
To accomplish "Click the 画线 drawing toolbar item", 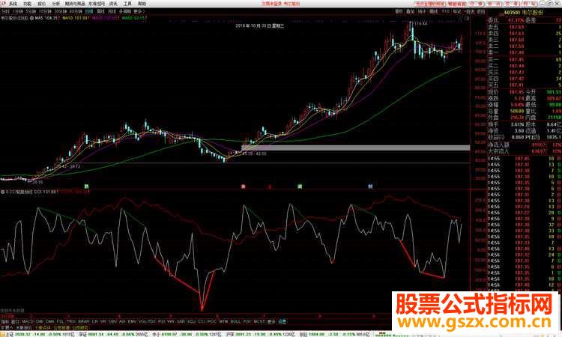I will tap(433, 11).
